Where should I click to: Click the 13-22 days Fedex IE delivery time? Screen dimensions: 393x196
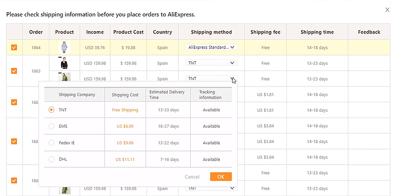(168, 142)
